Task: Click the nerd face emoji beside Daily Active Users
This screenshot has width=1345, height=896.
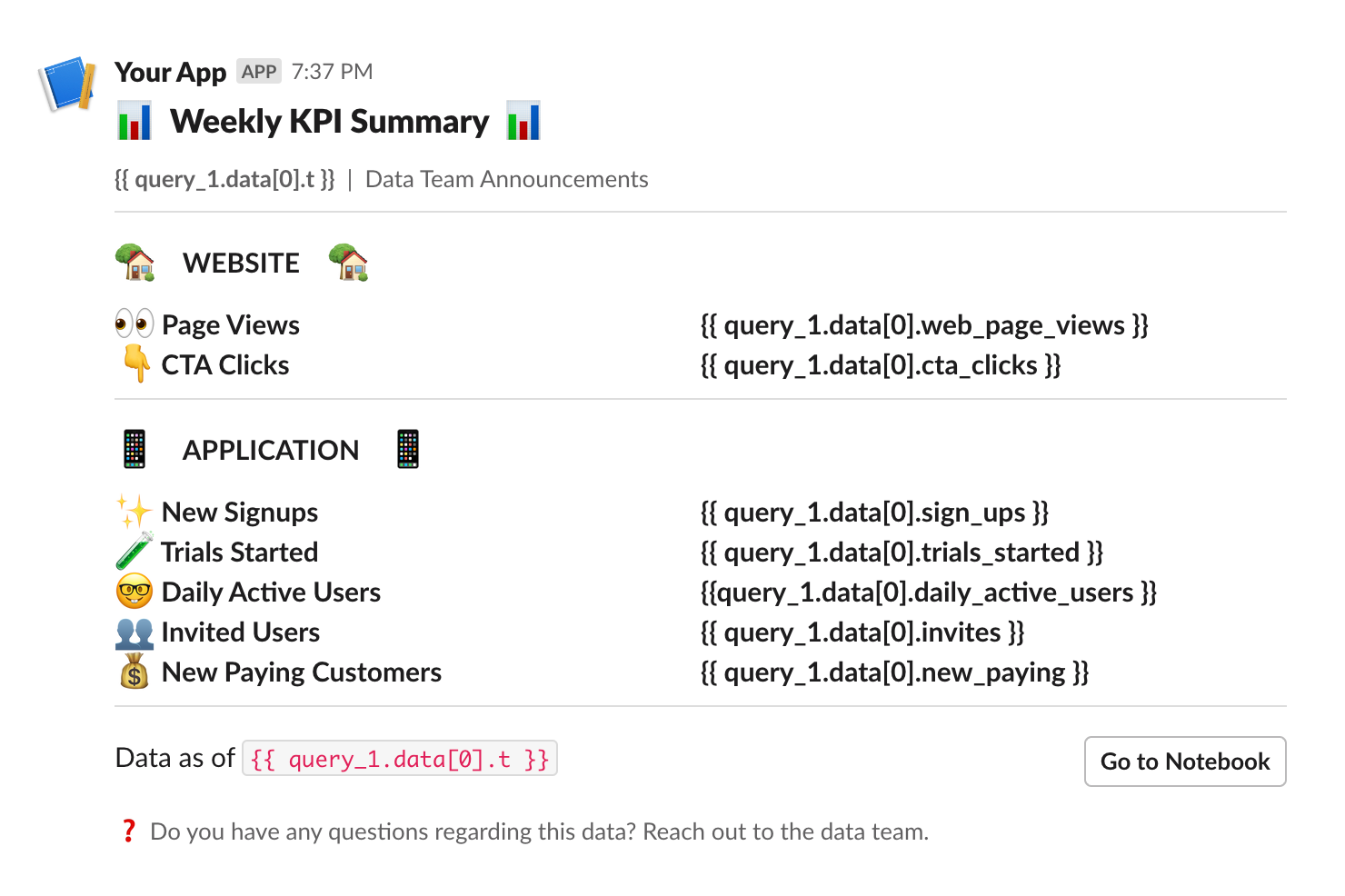Action: [x=134, y=592]
